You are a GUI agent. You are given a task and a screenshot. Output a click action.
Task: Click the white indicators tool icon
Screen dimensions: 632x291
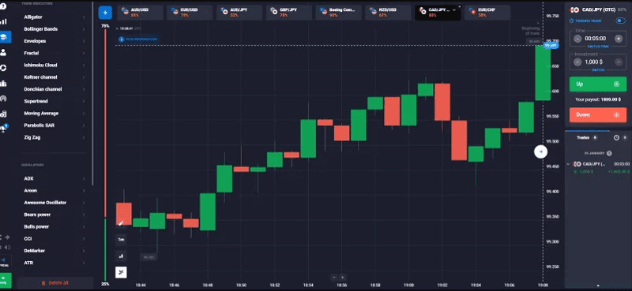121,273
